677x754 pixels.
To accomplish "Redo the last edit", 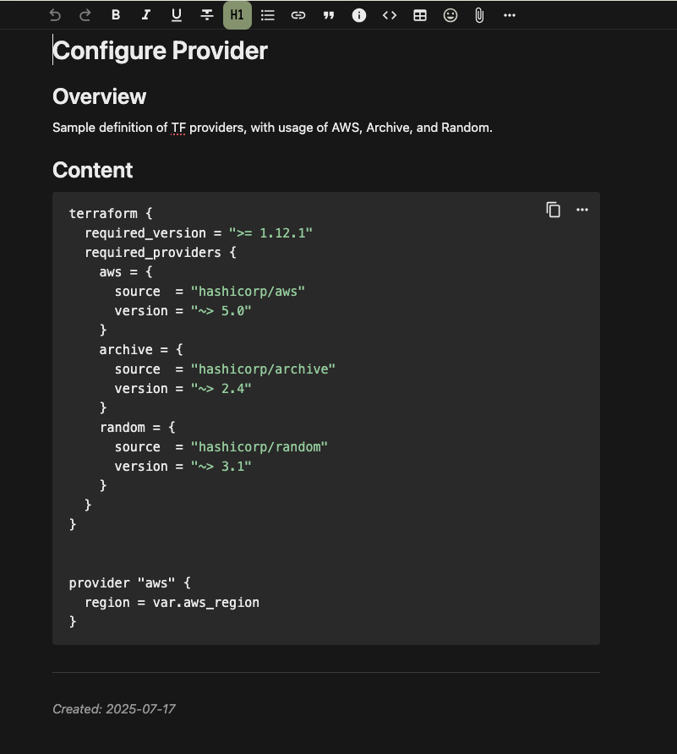I will pos(85,15).
